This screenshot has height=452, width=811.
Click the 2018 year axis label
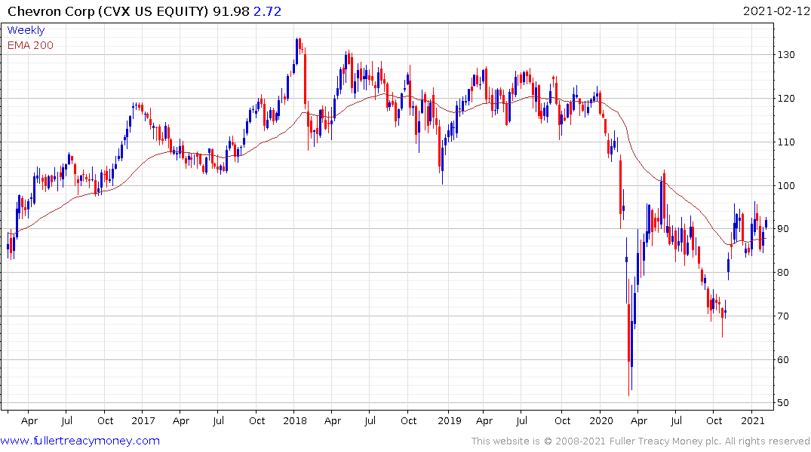pyautogui.click(x=295, y=420)
